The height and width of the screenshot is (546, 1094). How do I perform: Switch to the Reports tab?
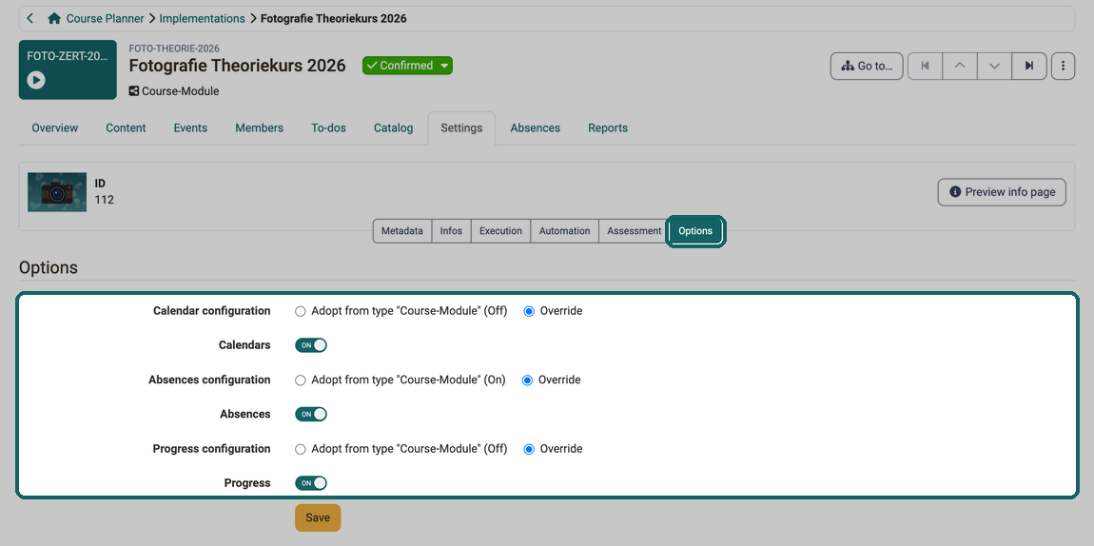[608, 127]
